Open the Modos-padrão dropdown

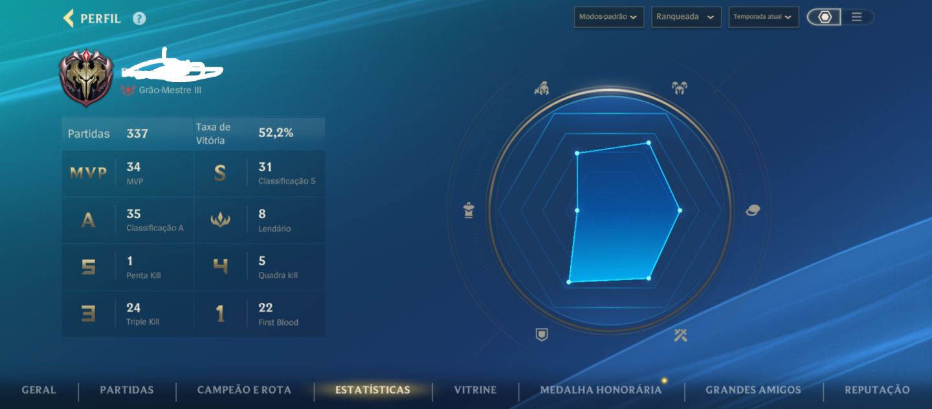(608, 17)
